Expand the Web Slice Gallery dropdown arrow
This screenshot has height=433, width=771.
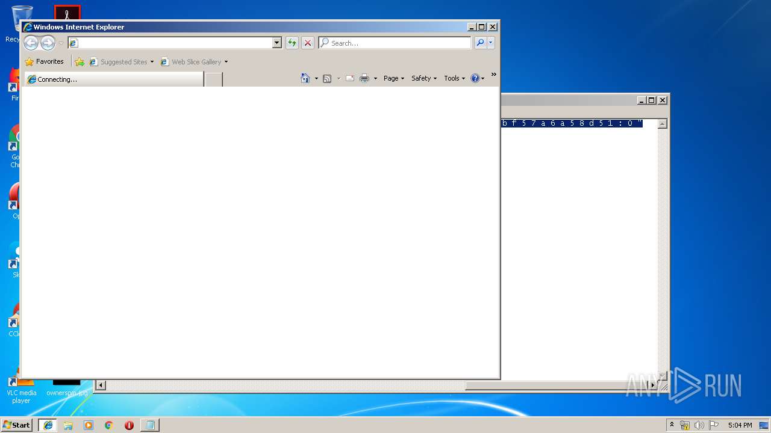click(226, 62)
